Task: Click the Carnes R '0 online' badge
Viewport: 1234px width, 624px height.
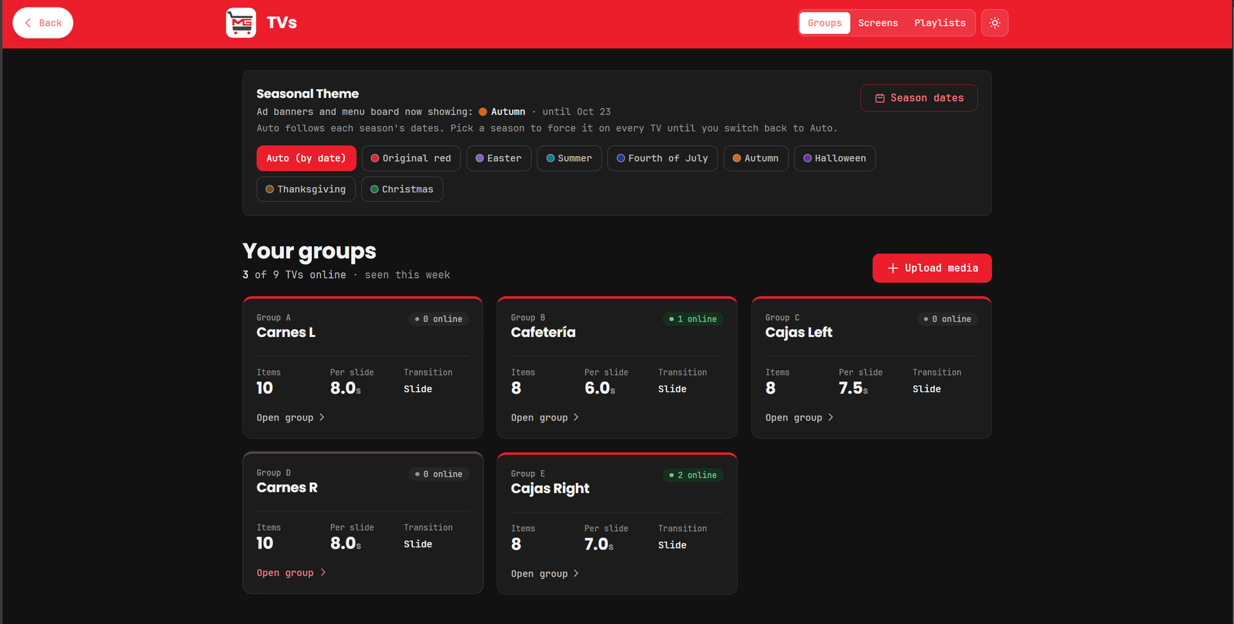Action: (439, 474)
